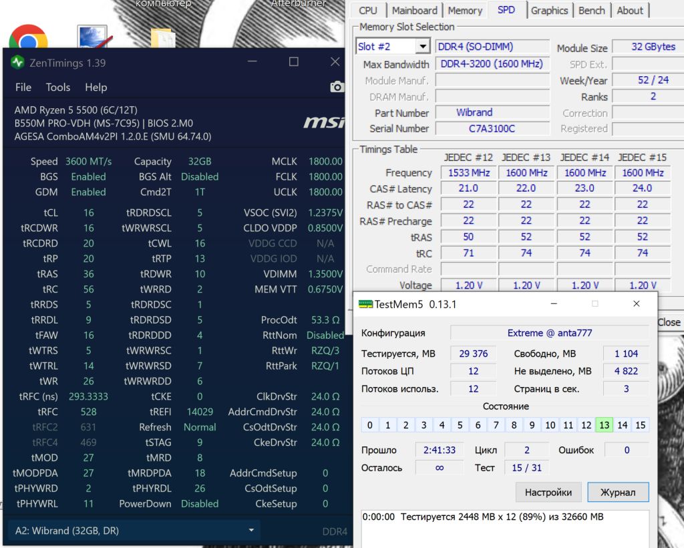Click the tRFC value 528 in ZenTimings

click(x=89, y=412)
